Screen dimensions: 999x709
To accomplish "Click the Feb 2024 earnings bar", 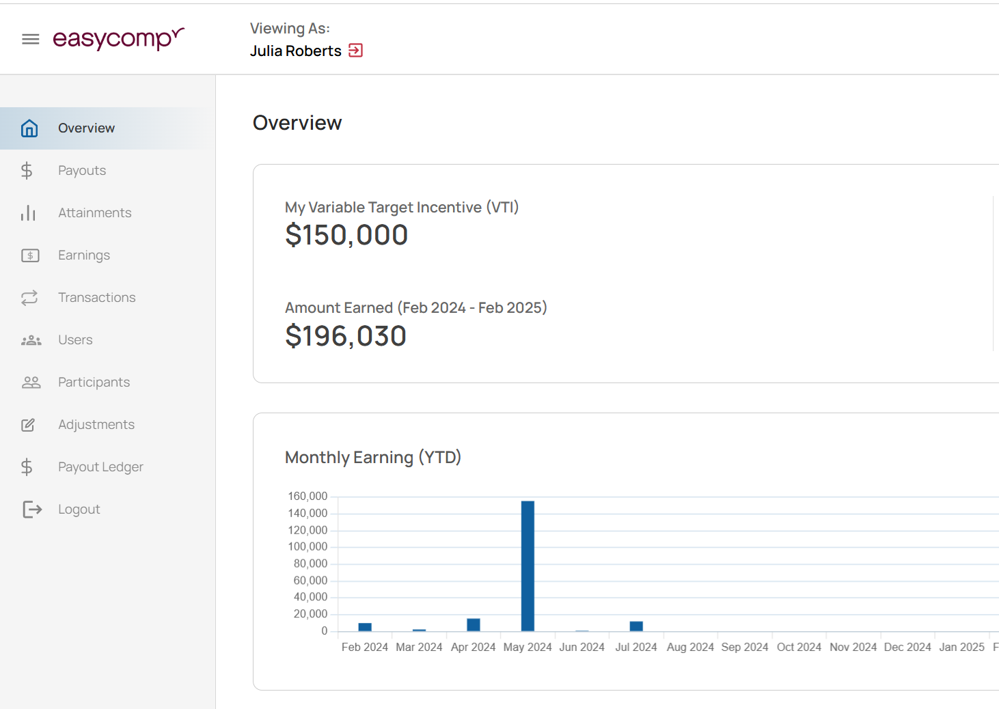I will pos(365,627).
